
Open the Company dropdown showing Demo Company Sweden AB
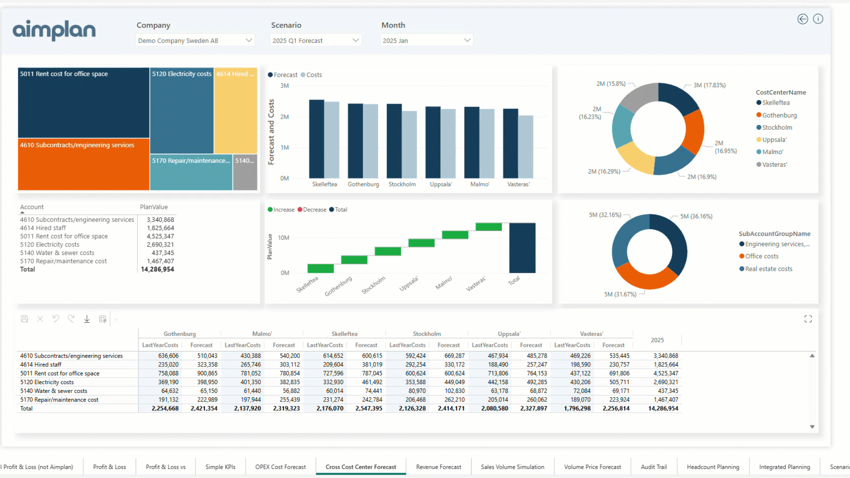point(195,40)
